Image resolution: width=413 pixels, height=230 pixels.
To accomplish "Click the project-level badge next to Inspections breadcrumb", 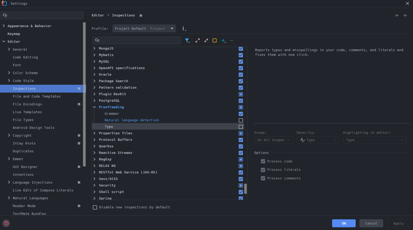I will coord(141,16).
